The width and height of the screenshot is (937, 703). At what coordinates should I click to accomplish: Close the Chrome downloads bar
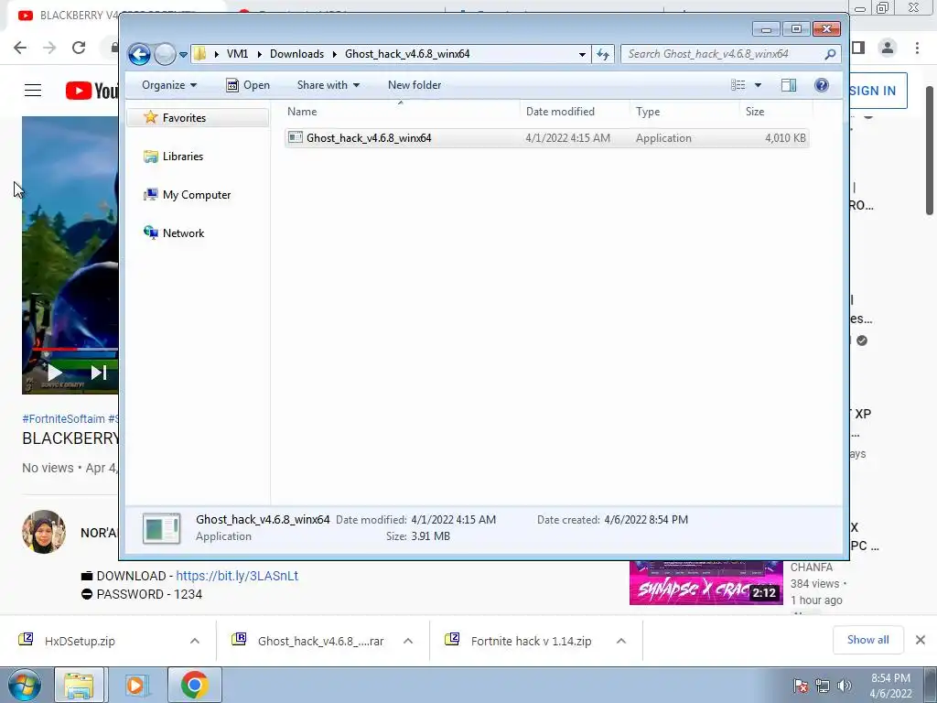(x=921, y=640)
